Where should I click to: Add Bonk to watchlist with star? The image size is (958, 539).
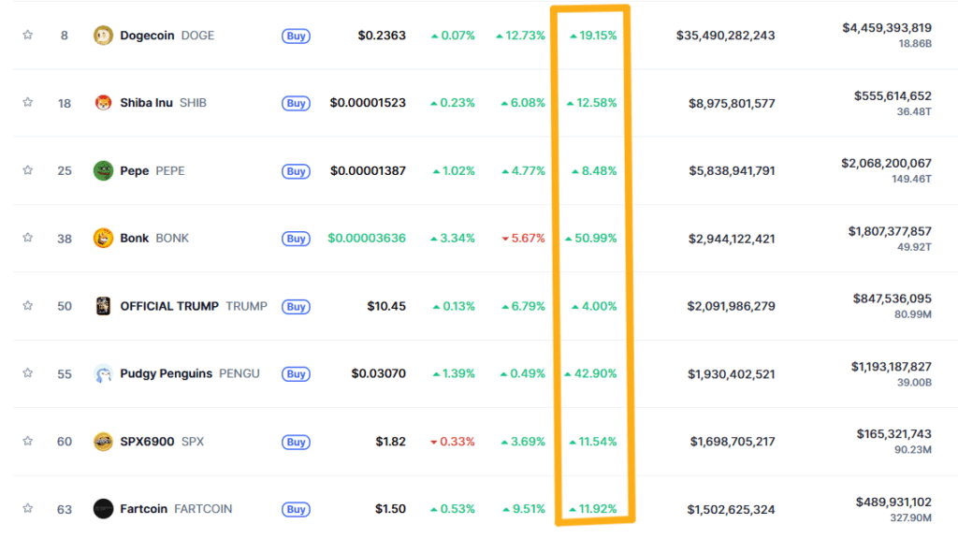coord(27,237)
